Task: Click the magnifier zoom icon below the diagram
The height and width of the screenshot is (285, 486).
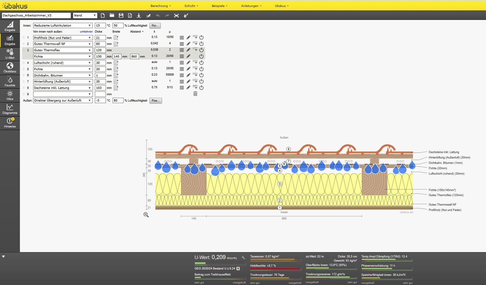Action: pyautogui.click(x=146, y=215)
